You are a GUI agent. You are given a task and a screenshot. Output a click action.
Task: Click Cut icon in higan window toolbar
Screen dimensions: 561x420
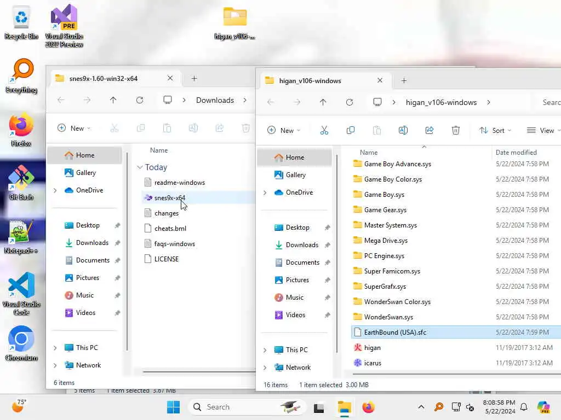pyautogui.click(x=324, y=130)
